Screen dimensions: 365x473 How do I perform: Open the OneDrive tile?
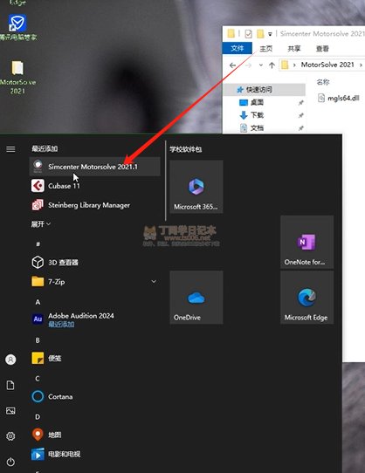196,298
